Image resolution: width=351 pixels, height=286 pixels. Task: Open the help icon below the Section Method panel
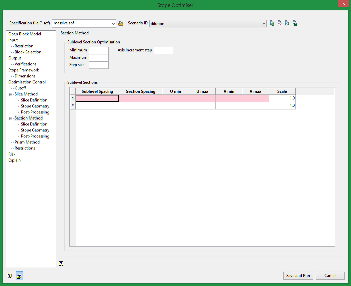tap(61, 264)
